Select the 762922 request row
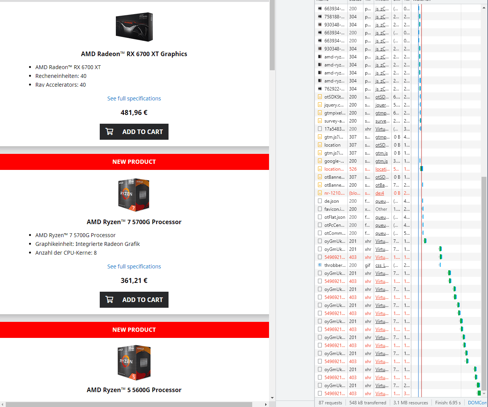Screen dimensions: 488x407 tap(398, 89)
